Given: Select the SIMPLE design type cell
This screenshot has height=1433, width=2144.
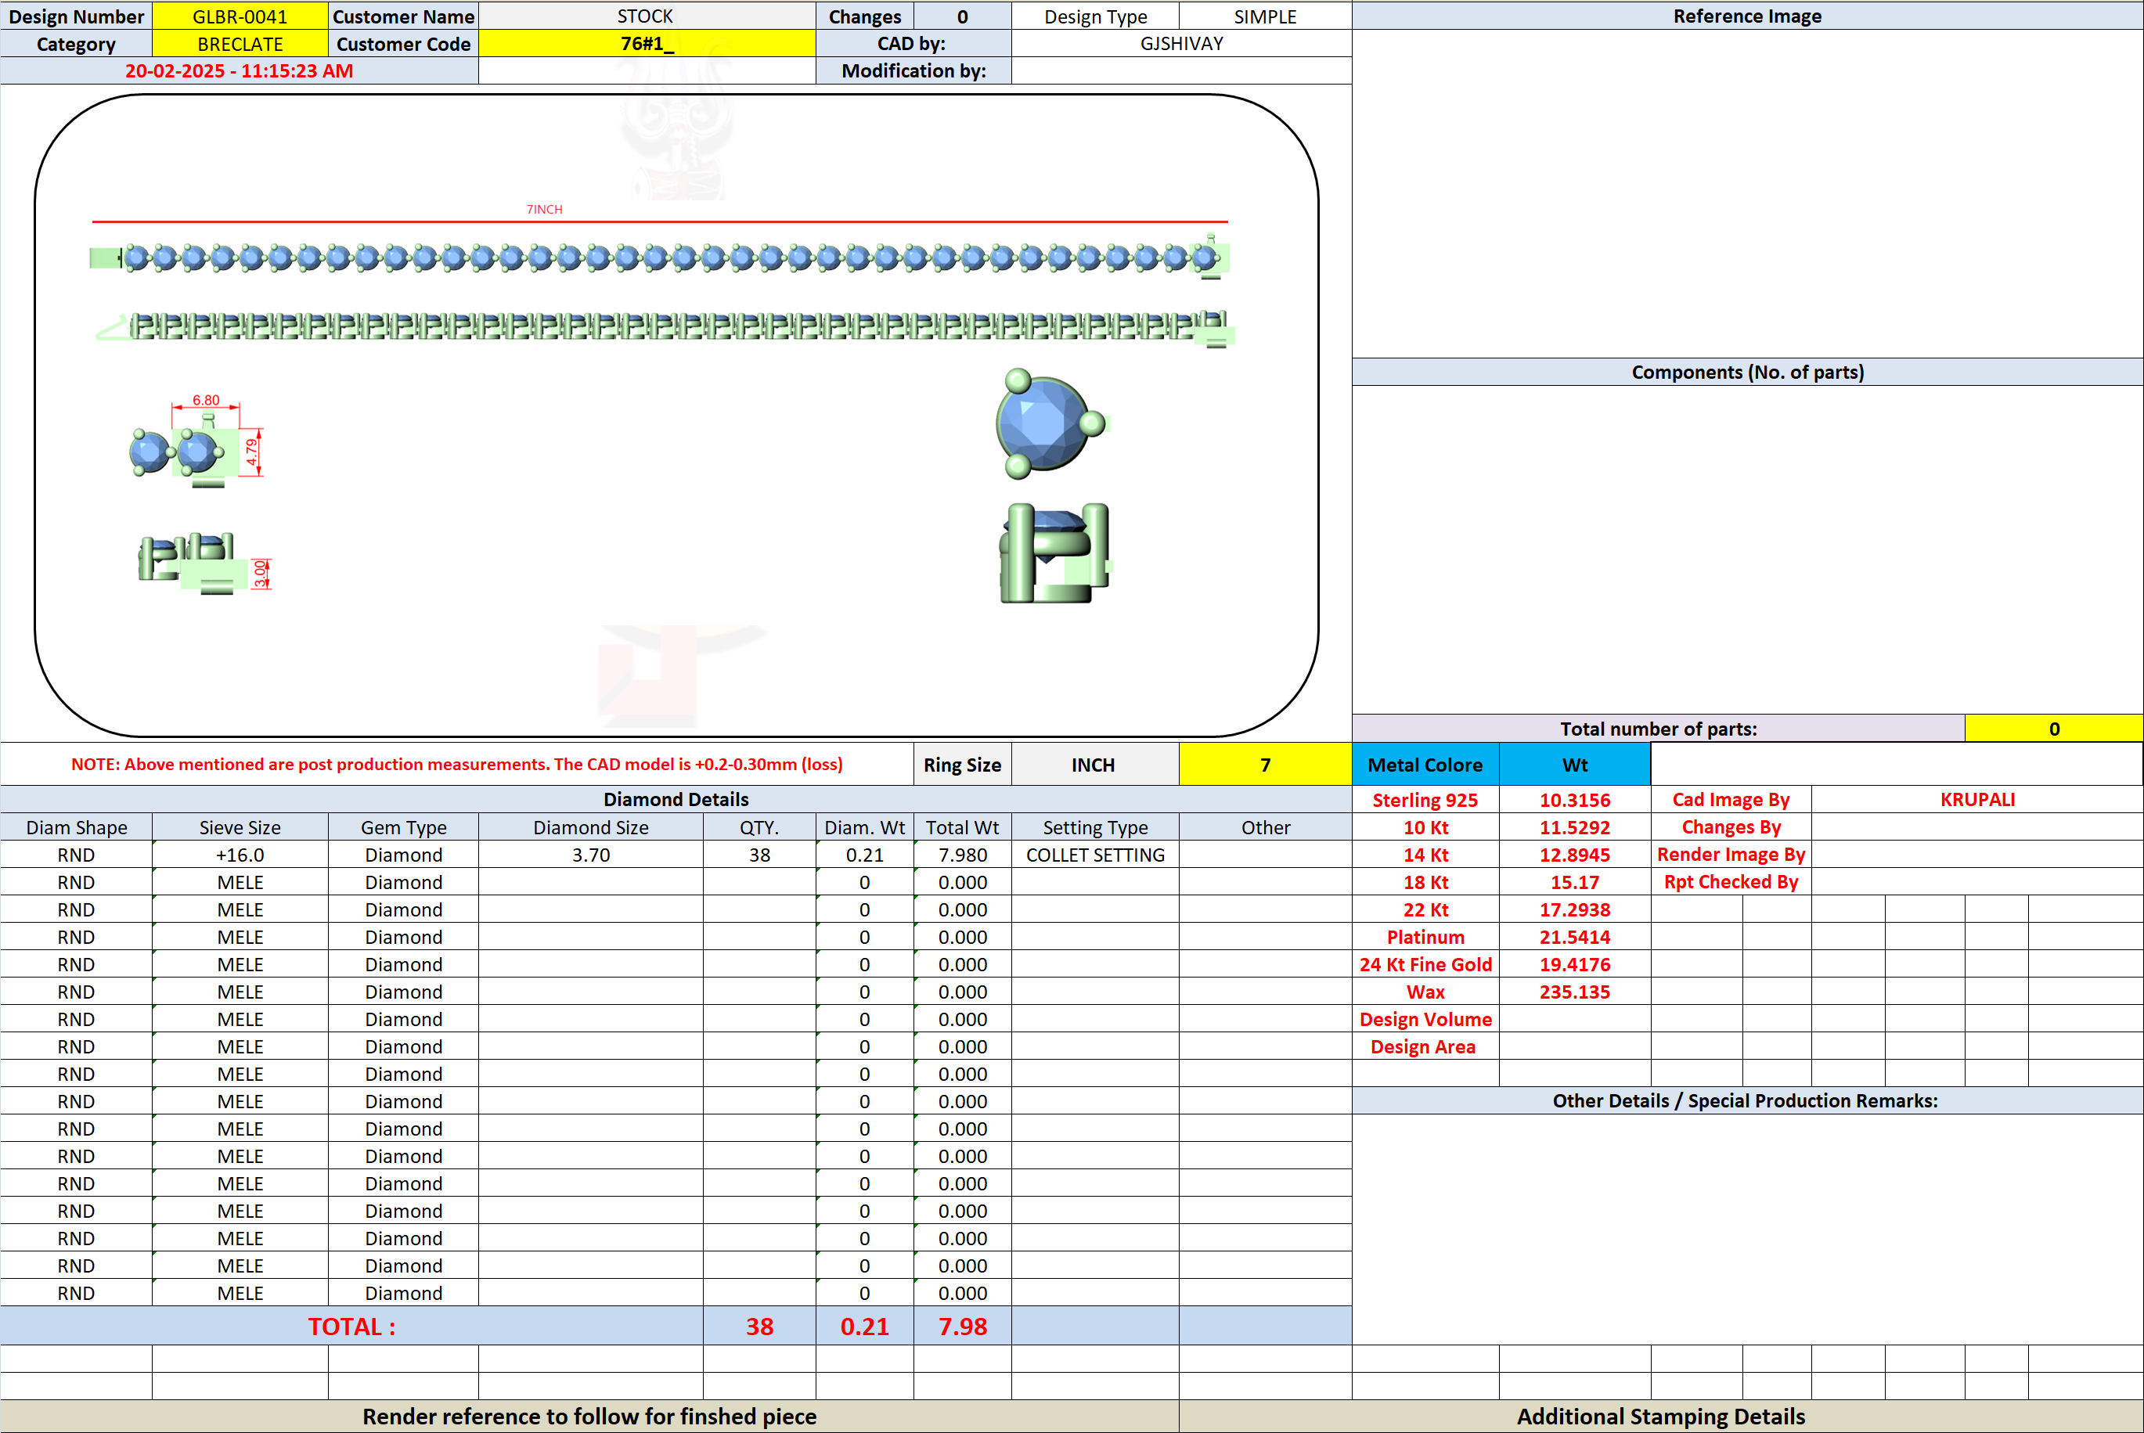Looking at the screenshot, I should (x=1265, y=16).
